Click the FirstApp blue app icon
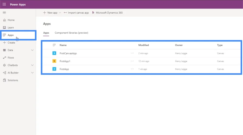 [54, 69]
